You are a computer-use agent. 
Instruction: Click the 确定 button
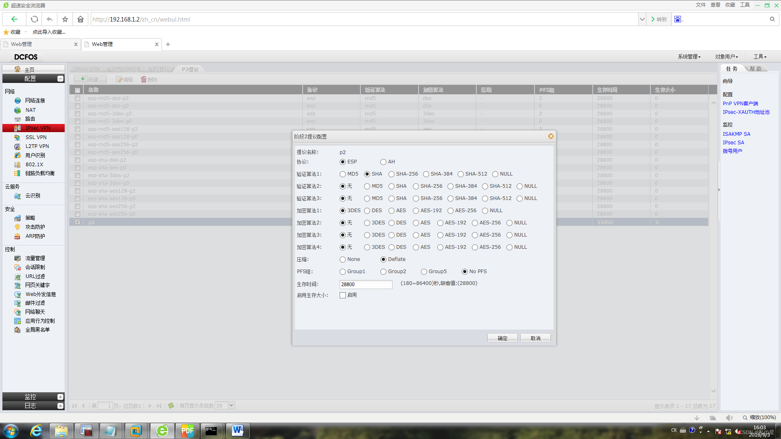(x=502, y=338)
